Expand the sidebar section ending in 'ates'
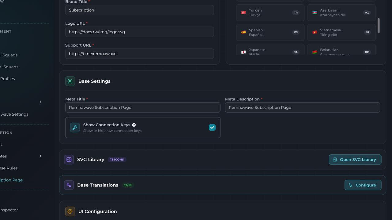Image resolution: width=392 pixels, height=220 pixels. [40, 156]
